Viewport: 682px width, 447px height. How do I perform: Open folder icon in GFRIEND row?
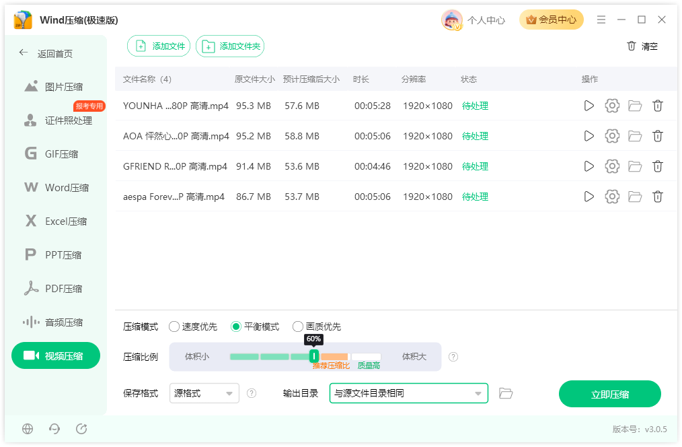pyautogui.click(x=635, y=166)
